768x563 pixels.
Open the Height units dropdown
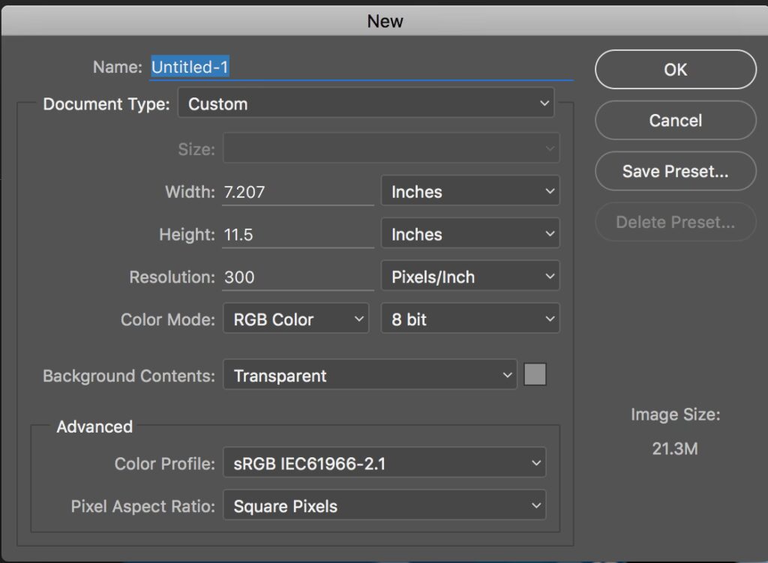470,235
